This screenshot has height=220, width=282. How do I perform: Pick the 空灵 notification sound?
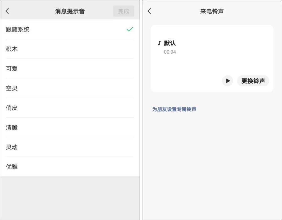coord(70,88)
